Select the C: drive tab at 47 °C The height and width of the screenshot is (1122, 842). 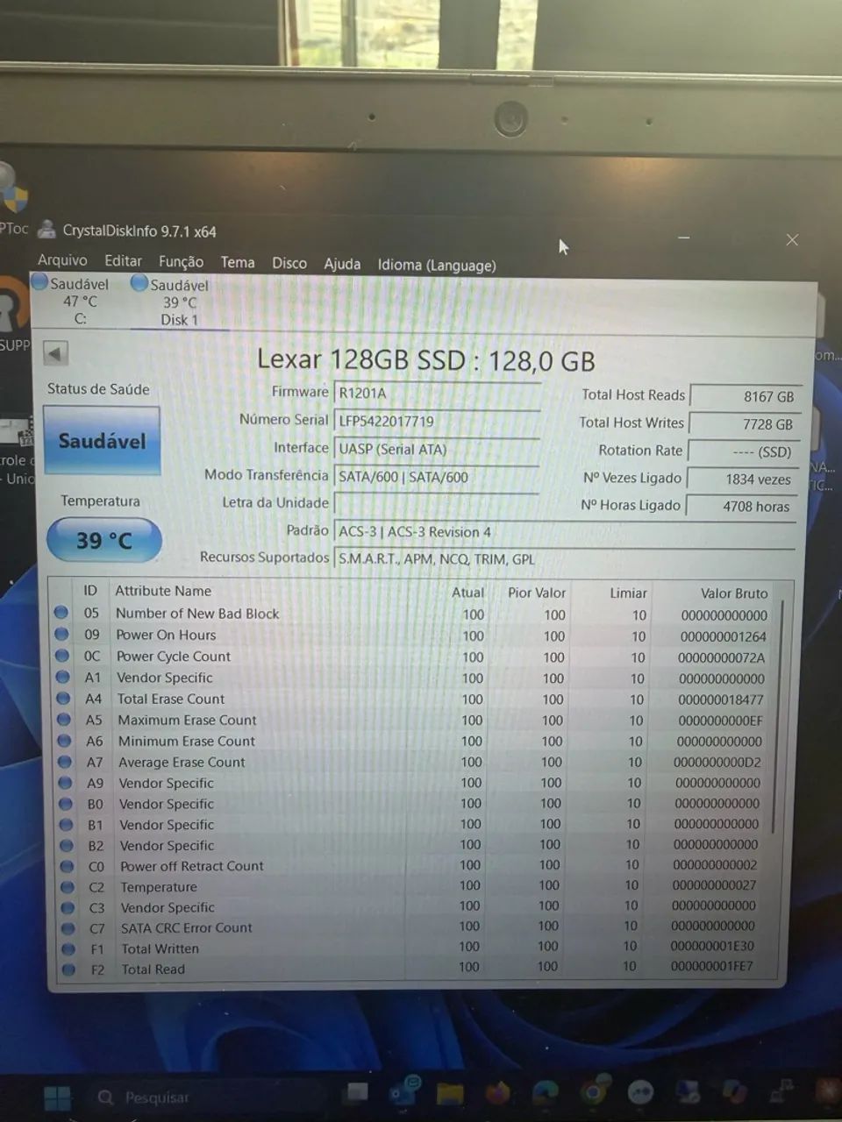click(x=75, y=301)
